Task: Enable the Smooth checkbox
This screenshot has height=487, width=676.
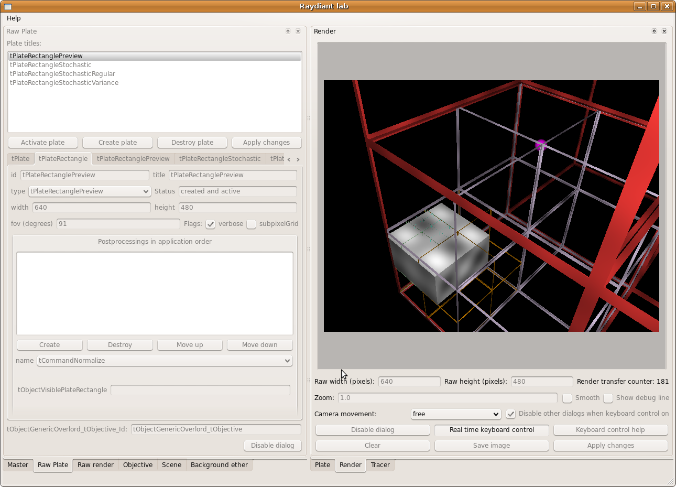Action: [x=567, y=398]
